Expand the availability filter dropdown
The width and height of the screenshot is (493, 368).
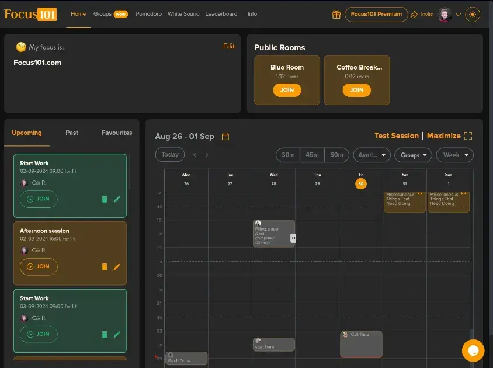tap(372, 155)
